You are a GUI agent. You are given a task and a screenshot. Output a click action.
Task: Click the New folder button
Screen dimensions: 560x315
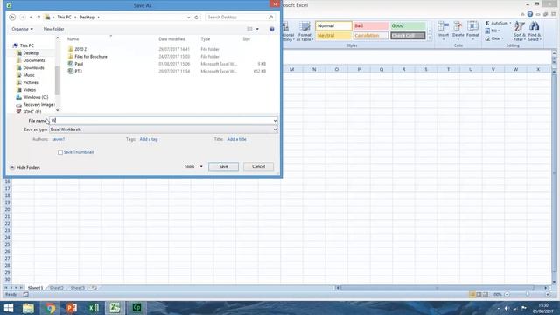54,29
